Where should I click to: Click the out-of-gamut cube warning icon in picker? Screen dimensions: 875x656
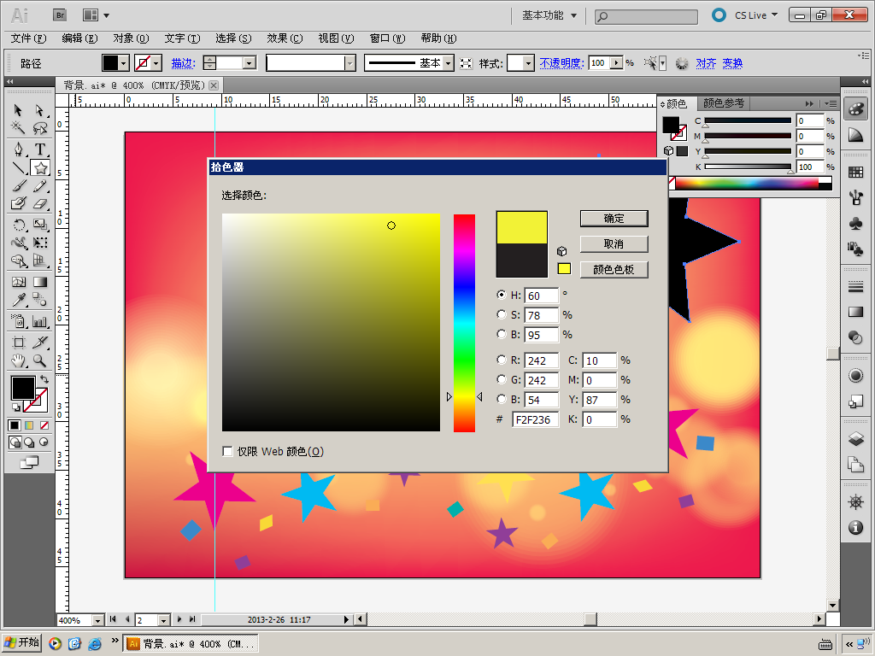pyautogui.click(x=562, y=251)
